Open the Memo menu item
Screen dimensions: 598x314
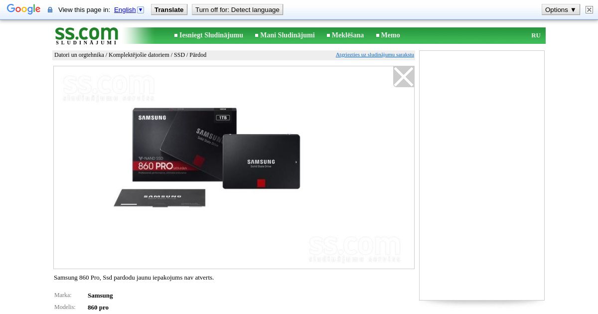coord(391,35)
